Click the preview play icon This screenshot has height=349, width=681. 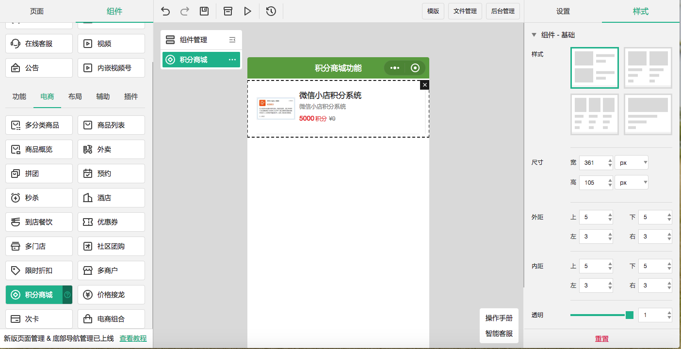pos(248,11)
